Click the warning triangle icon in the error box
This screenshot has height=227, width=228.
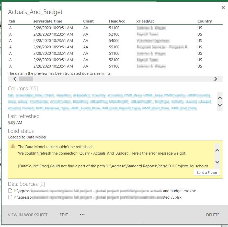point(13,146)
